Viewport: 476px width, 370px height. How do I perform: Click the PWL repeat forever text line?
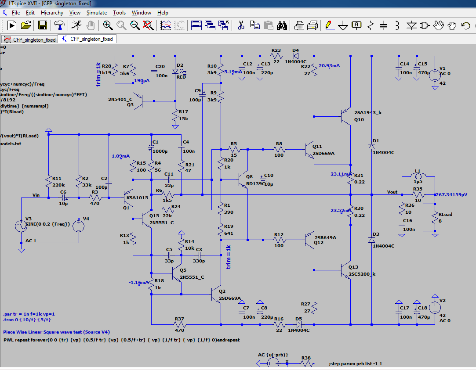click(121, 340)
